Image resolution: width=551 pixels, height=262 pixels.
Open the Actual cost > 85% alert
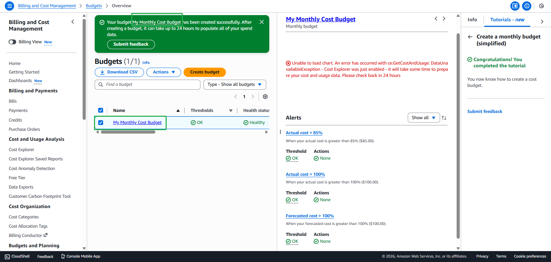[304, 133]
